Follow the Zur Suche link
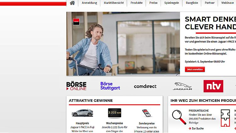Viewport: 236px width, 133px height. [x=196, y=129]
